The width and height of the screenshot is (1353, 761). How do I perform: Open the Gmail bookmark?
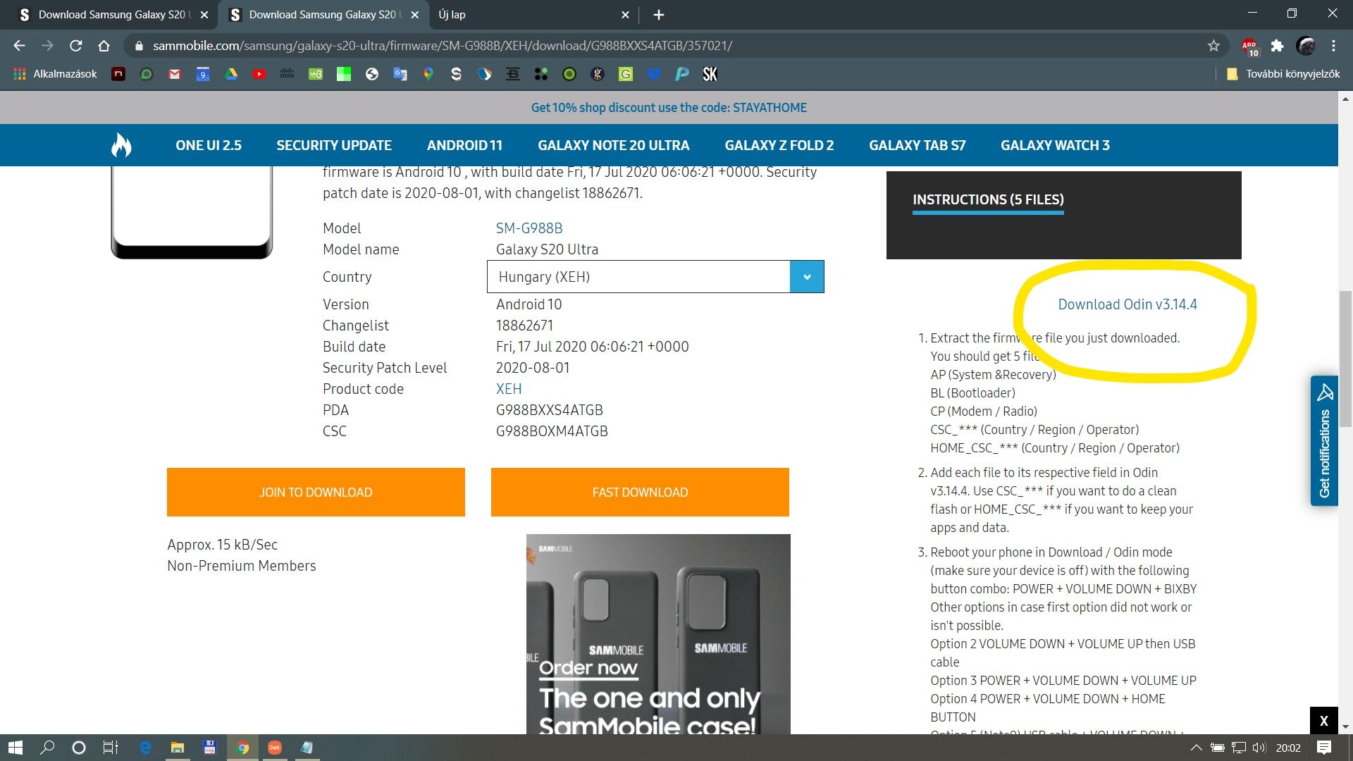(175, 74)
